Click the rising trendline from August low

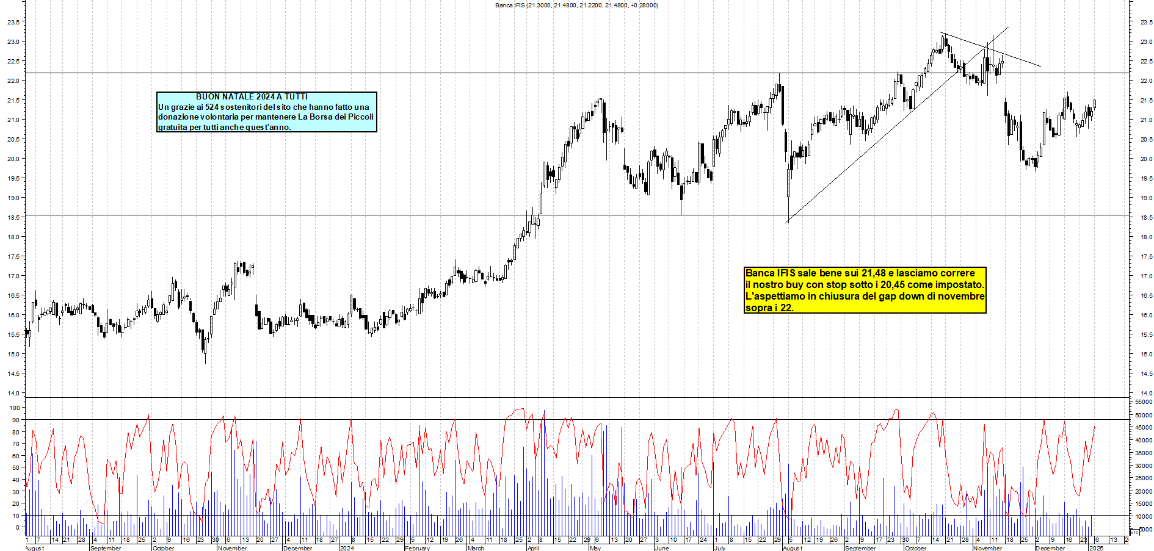tap(897, 125)
